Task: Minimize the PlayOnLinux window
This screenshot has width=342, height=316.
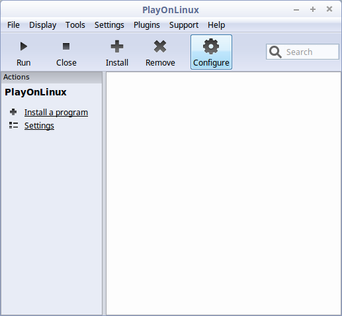Action: tap(296, 10)
